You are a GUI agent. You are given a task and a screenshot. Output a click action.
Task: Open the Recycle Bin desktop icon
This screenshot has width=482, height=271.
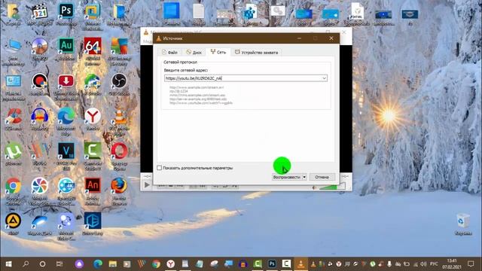coord(463,224)
